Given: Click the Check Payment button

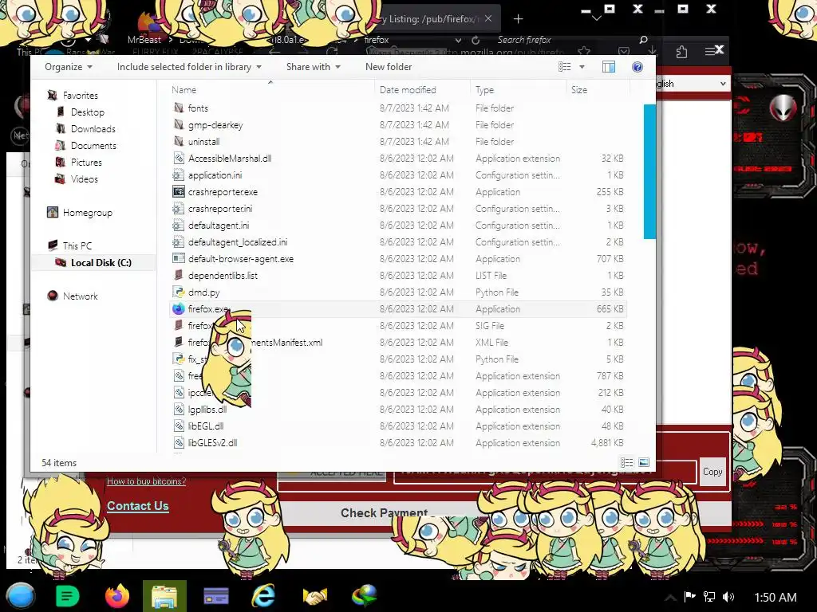Looking at the screenshot, I should click(385, 512).
